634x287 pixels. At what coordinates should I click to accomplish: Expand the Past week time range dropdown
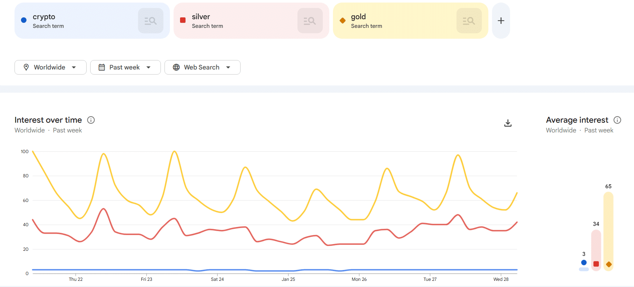[148, 67]
